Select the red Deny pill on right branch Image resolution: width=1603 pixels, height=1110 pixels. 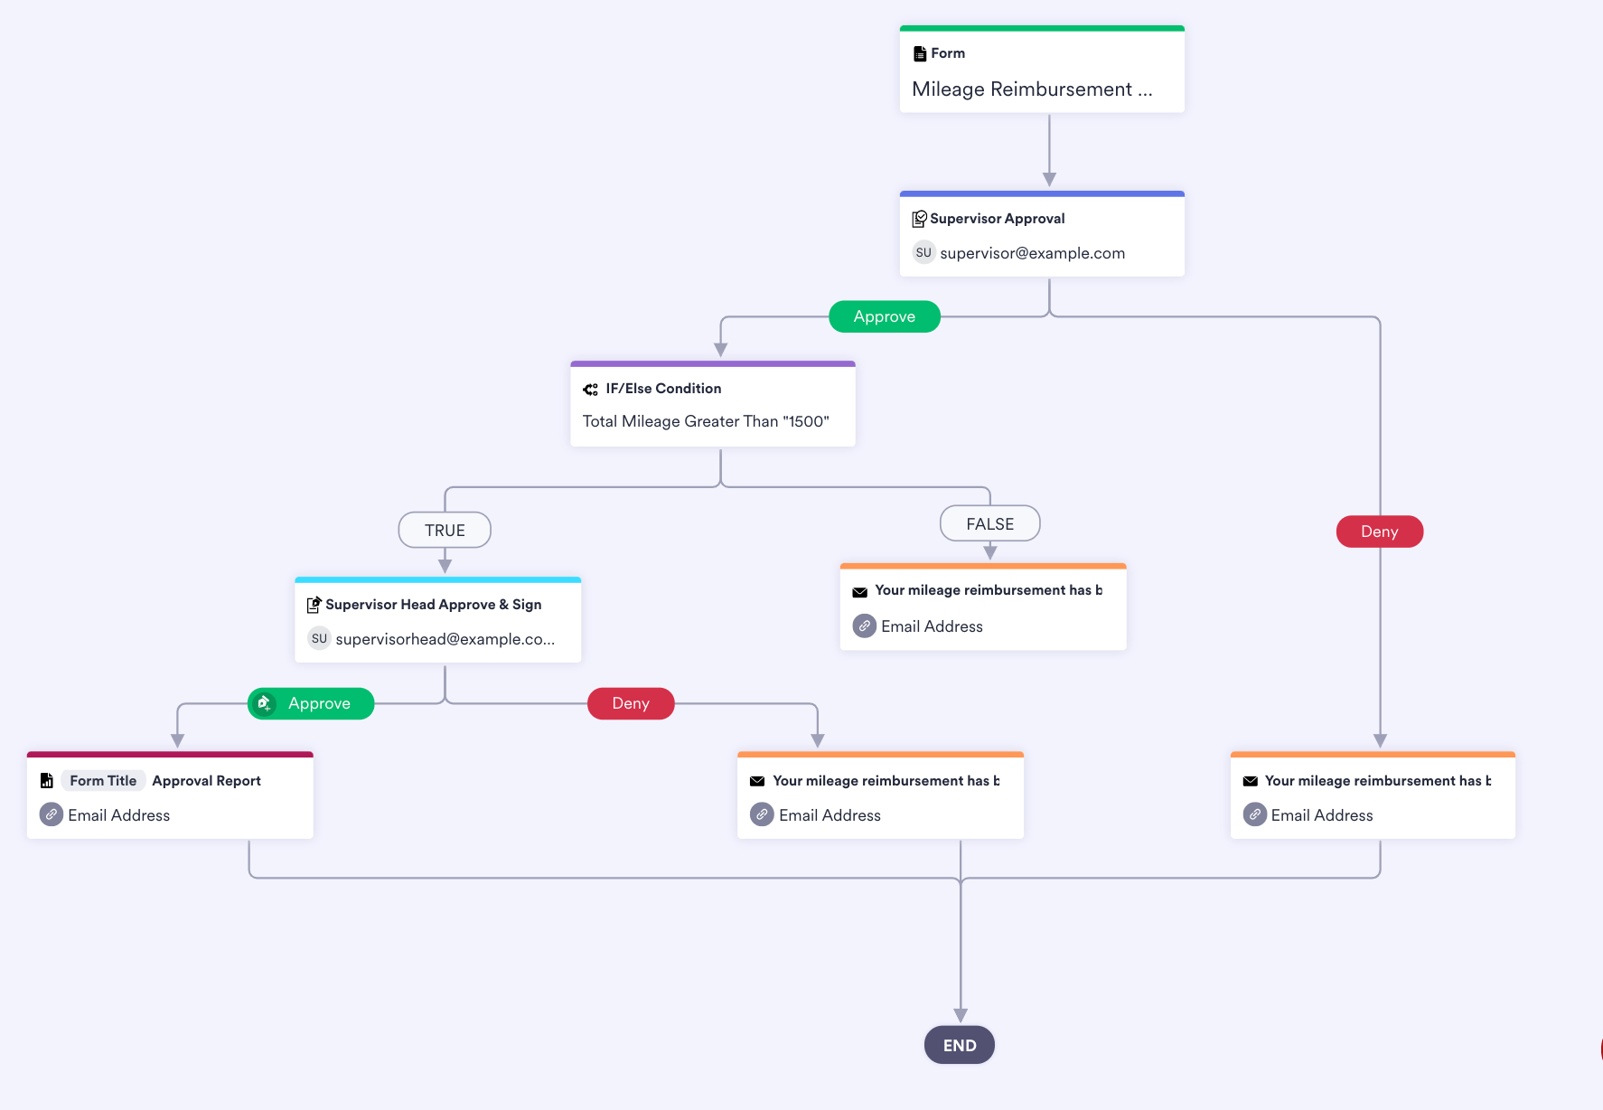click(1380, 531)
